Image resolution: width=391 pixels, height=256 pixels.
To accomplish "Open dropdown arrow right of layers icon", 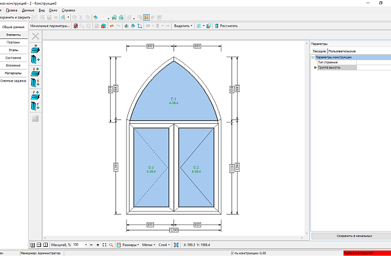I will [108, 18].
